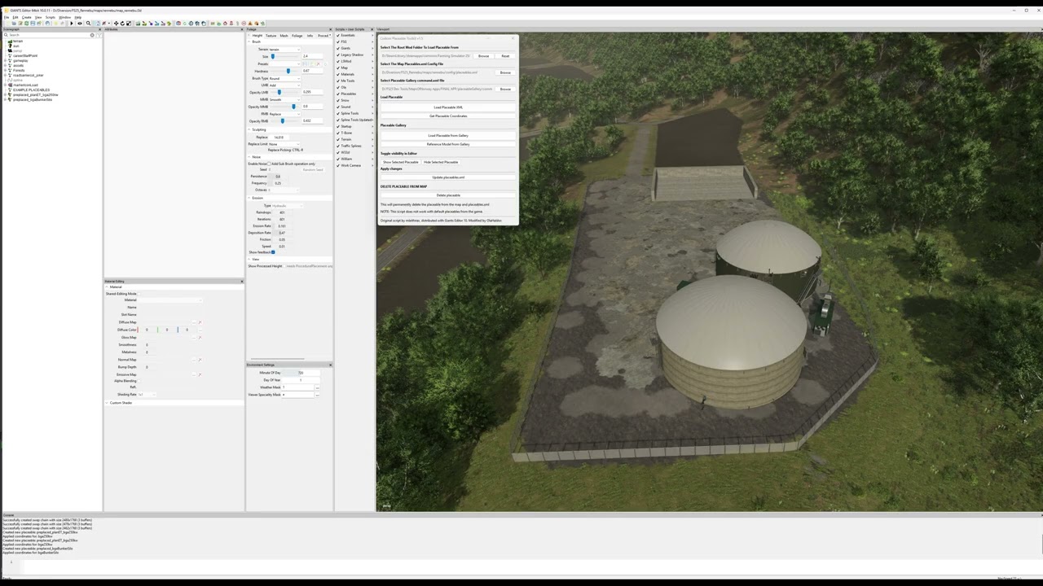Open the Scripts menu

(51, 17)
